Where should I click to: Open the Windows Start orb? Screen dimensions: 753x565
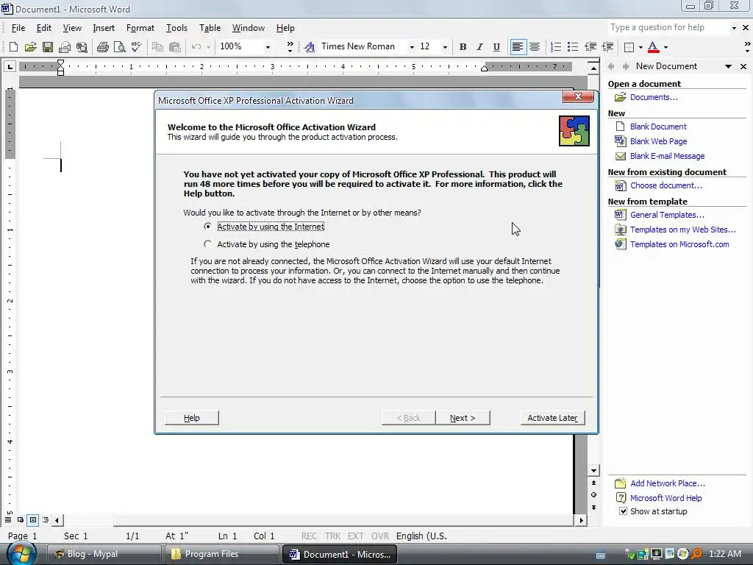coord(21,553)
